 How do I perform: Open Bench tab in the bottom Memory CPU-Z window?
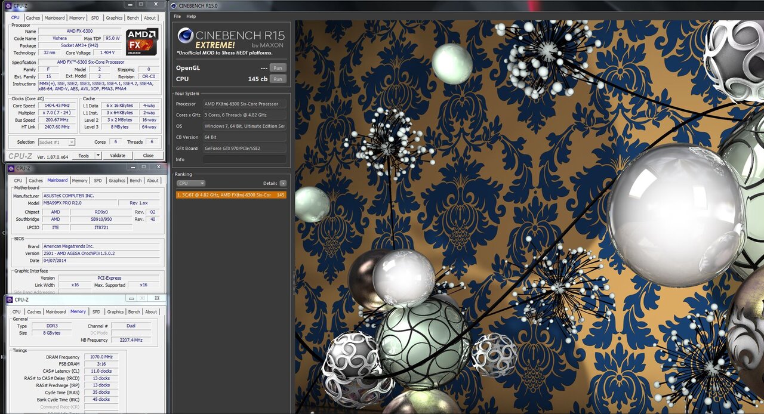click(x=134, y=312)
